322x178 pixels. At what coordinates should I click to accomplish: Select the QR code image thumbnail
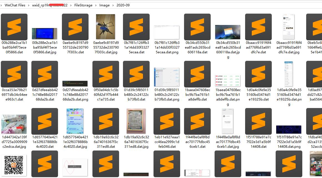click(x=14, y=165)
